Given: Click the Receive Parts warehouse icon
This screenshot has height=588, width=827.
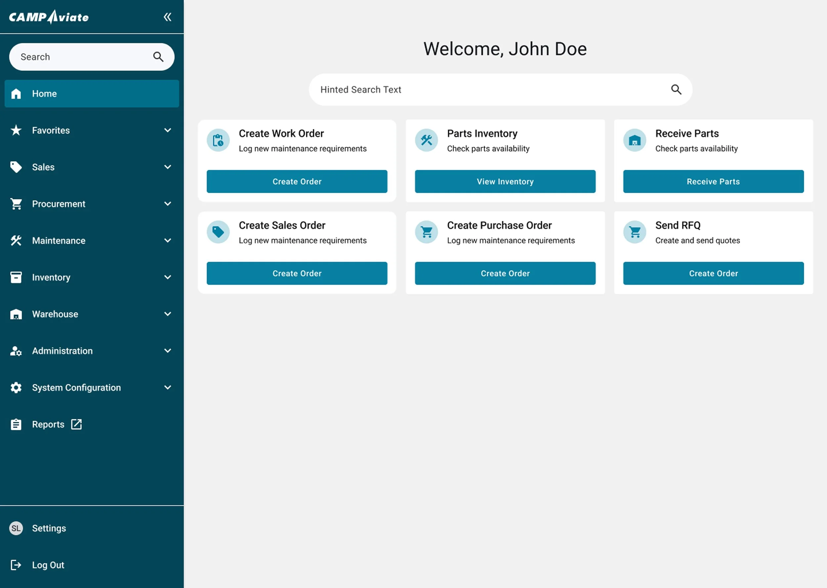Looking at the screenshot, I should (634, 140).
